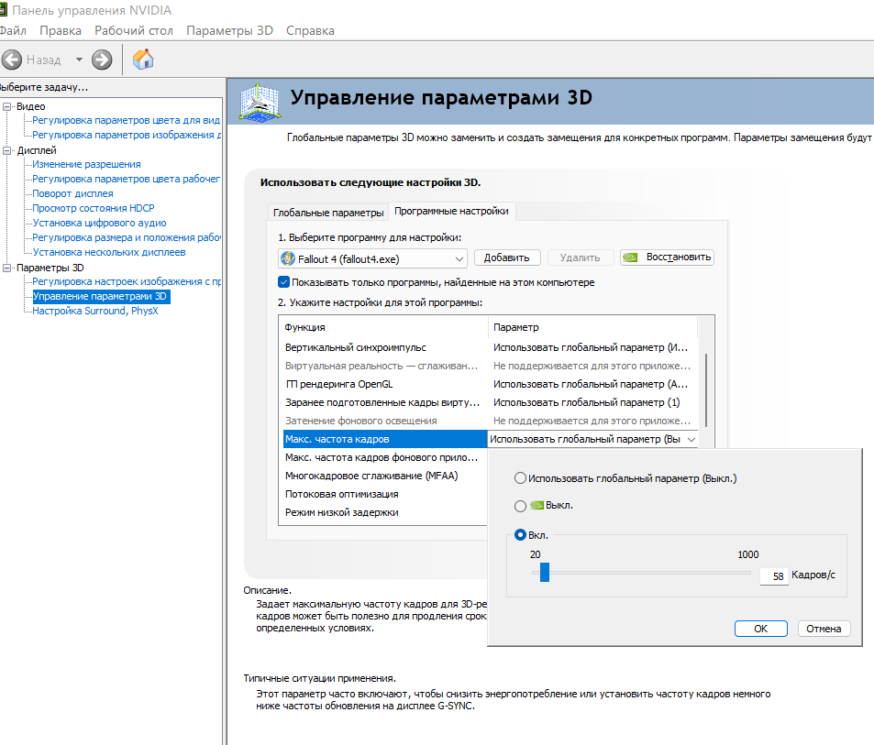The image size is (874, 745).
Task: Click the 3D settings header icon
Action: click(x=260, y=102)
